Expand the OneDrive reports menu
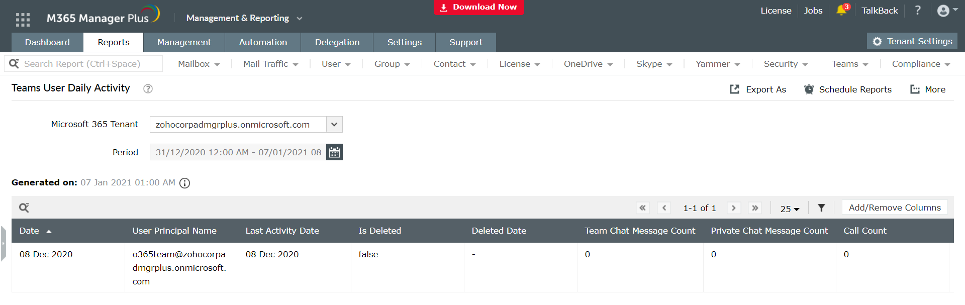Viewport: 965px width, 305px height. [x=588, y=64]
